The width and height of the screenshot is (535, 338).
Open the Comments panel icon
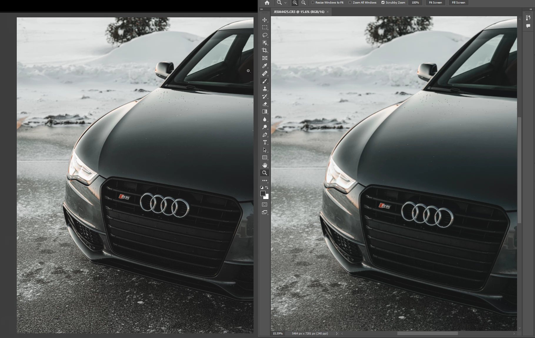point(528,26)
